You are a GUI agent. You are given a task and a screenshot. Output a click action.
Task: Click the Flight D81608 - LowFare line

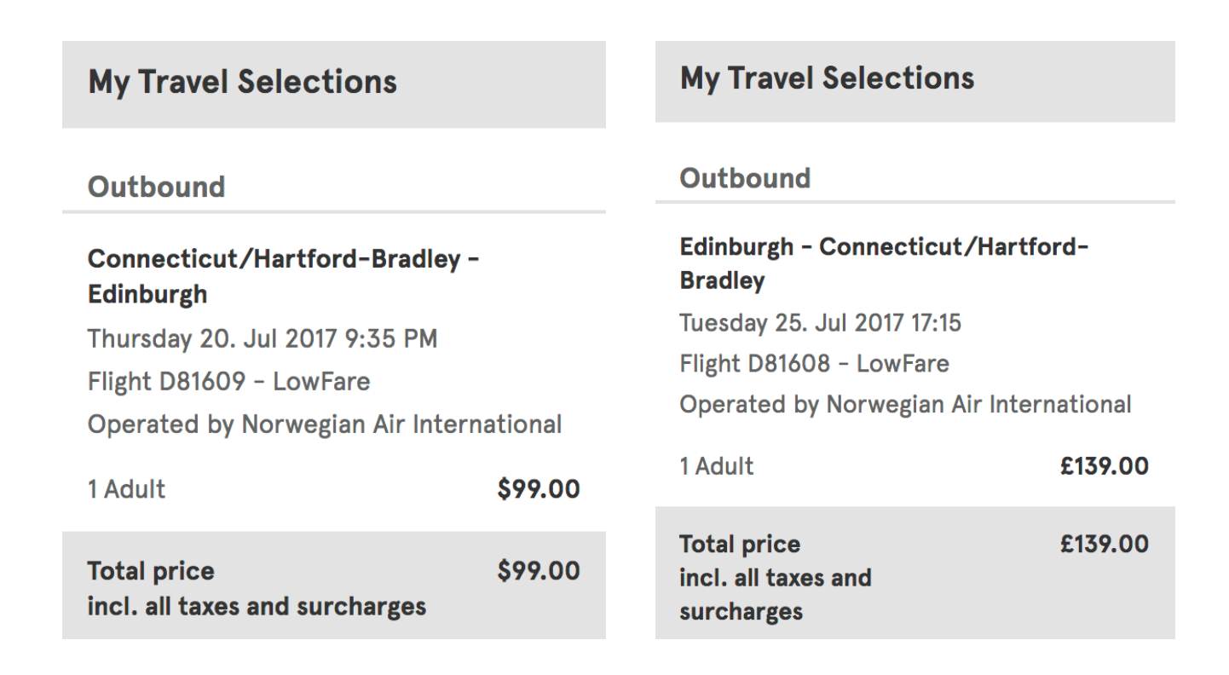[x=814, y=364]
